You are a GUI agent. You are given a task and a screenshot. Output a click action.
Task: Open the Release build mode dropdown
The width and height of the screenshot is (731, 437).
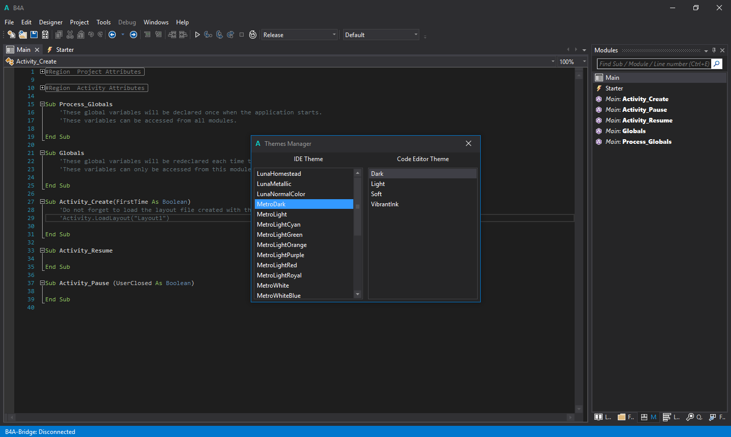[300, 35]
